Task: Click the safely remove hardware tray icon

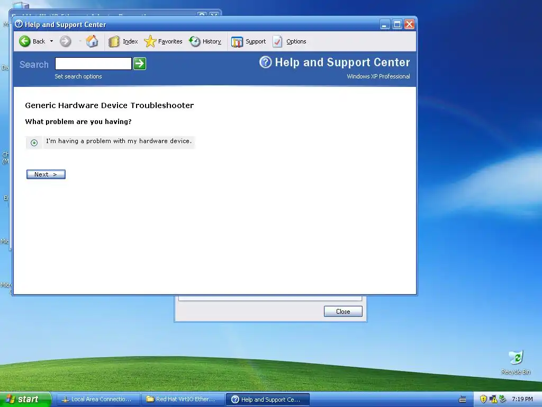Action: point(503,400)
